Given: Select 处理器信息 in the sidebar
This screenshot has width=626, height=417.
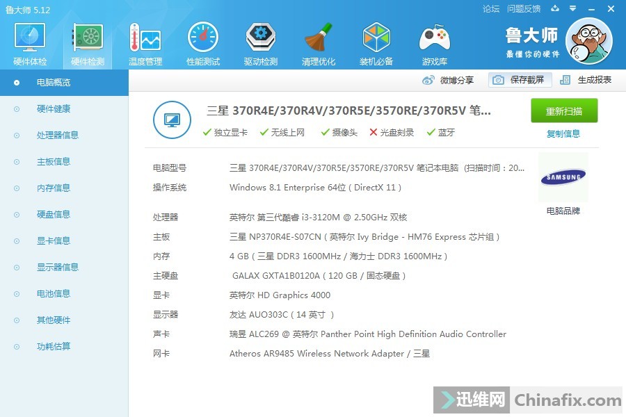Looking at the screenshot, I should [x=58, y=136].
